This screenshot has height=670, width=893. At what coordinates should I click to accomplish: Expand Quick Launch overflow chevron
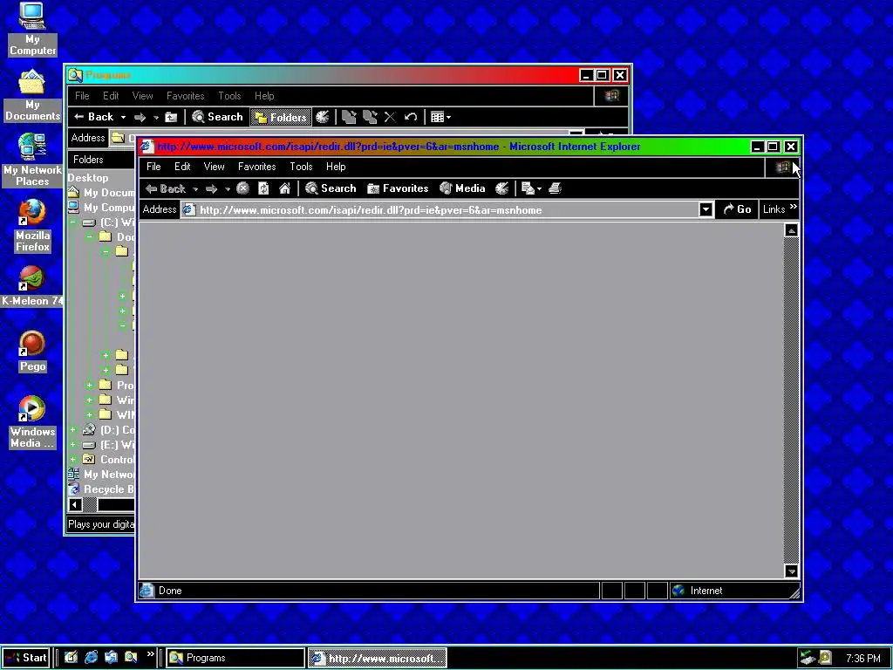(x=150, y=654)
